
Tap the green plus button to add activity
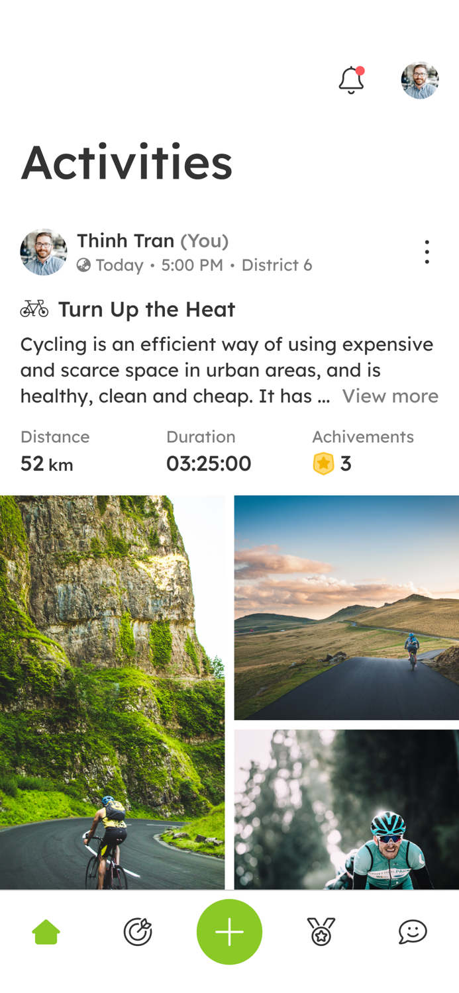pos(229,931)
